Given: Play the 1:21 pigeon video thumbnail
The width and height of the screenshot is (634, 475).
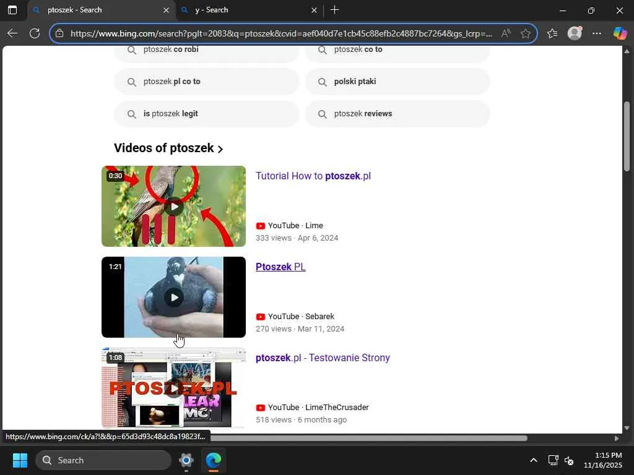Looking at the screenshot, I should [173, 297].
